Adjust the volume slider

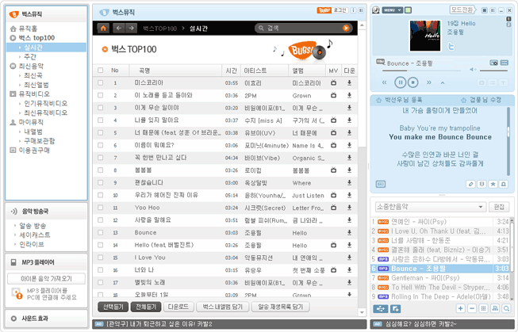(x=493, y=71)
